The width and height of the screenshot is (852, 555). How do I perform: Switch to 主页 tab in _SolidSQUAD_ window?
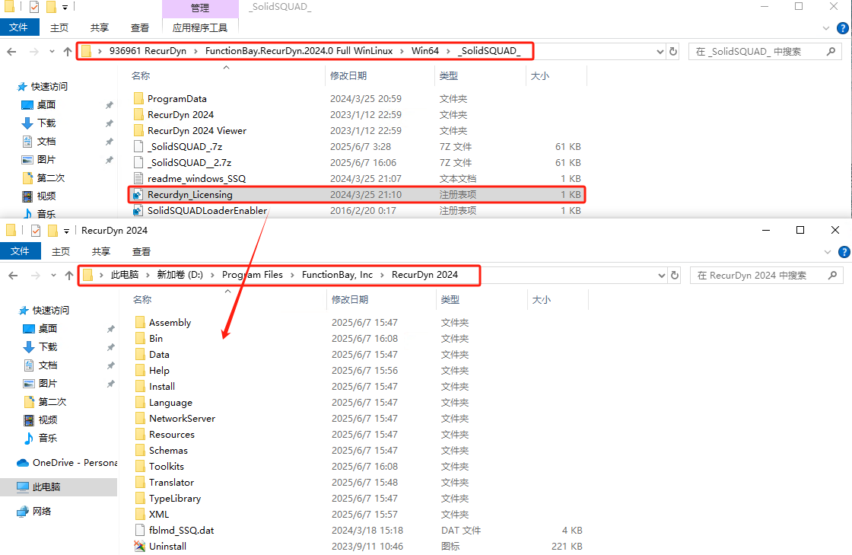tap(59, 27)
